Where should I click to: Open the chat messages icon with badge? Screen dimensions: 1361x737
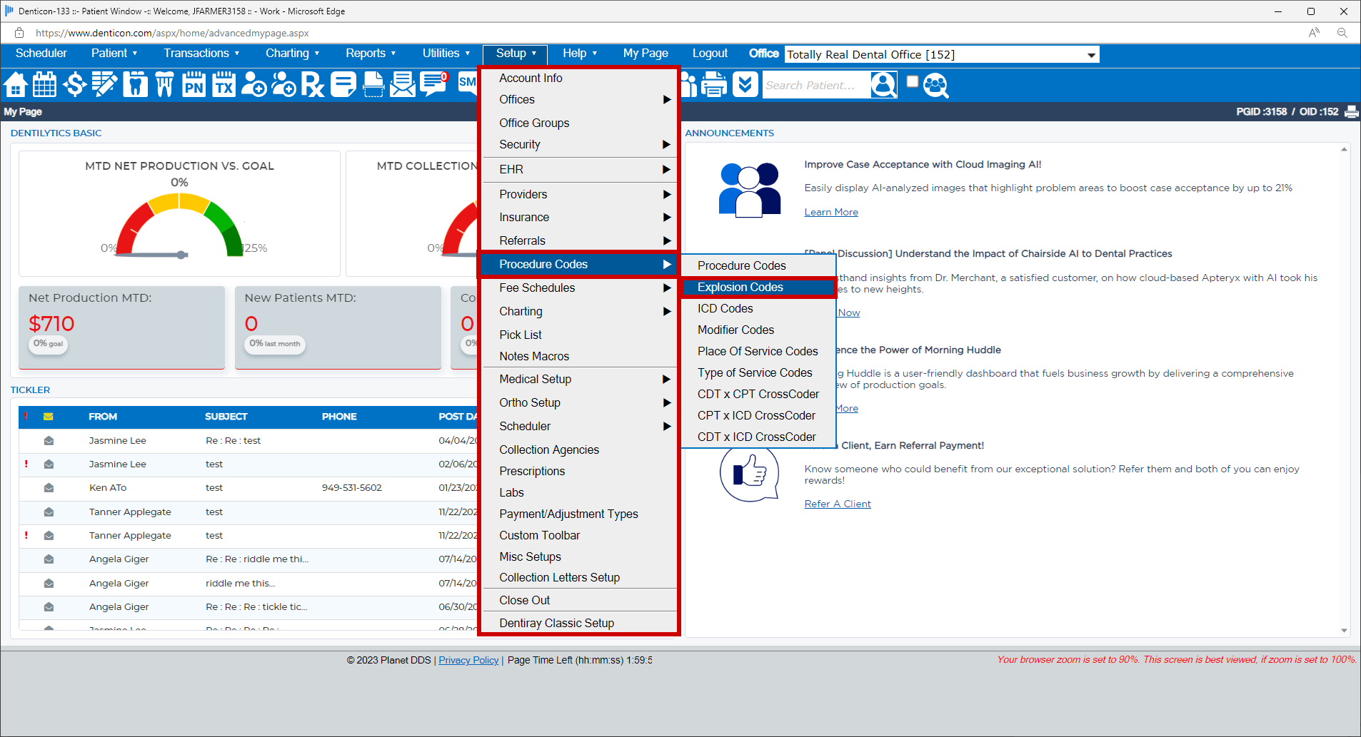[x=433, y=84]
